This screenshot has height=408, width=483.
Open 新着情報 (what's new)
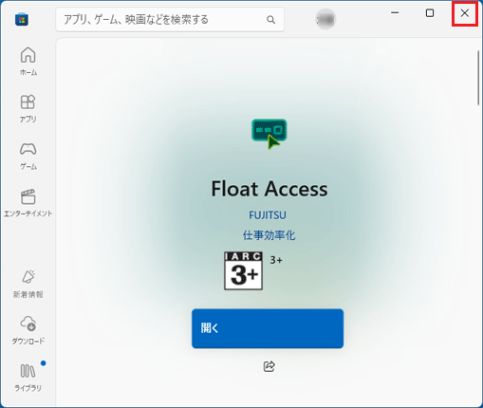point(28,284)
